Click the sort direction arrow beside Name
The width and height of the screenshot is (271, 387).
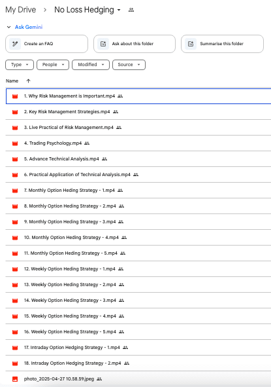tap(28, 81)
